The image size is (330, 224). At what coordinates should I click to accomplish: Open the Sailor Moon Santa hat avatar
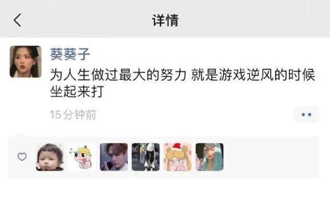178,157
